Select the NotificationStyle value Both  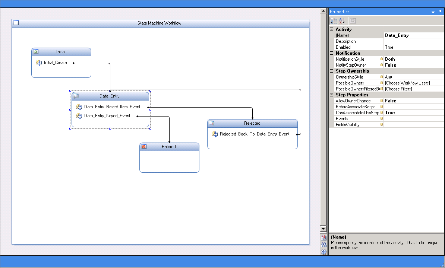pyautogui.click(x=414, y=59)
